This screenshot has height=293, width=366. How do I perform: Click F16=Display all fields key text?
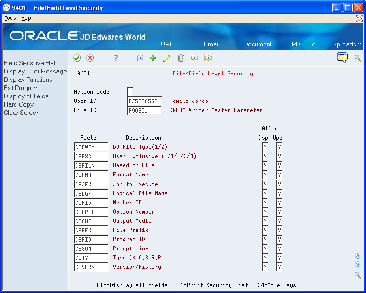(132, 285)
